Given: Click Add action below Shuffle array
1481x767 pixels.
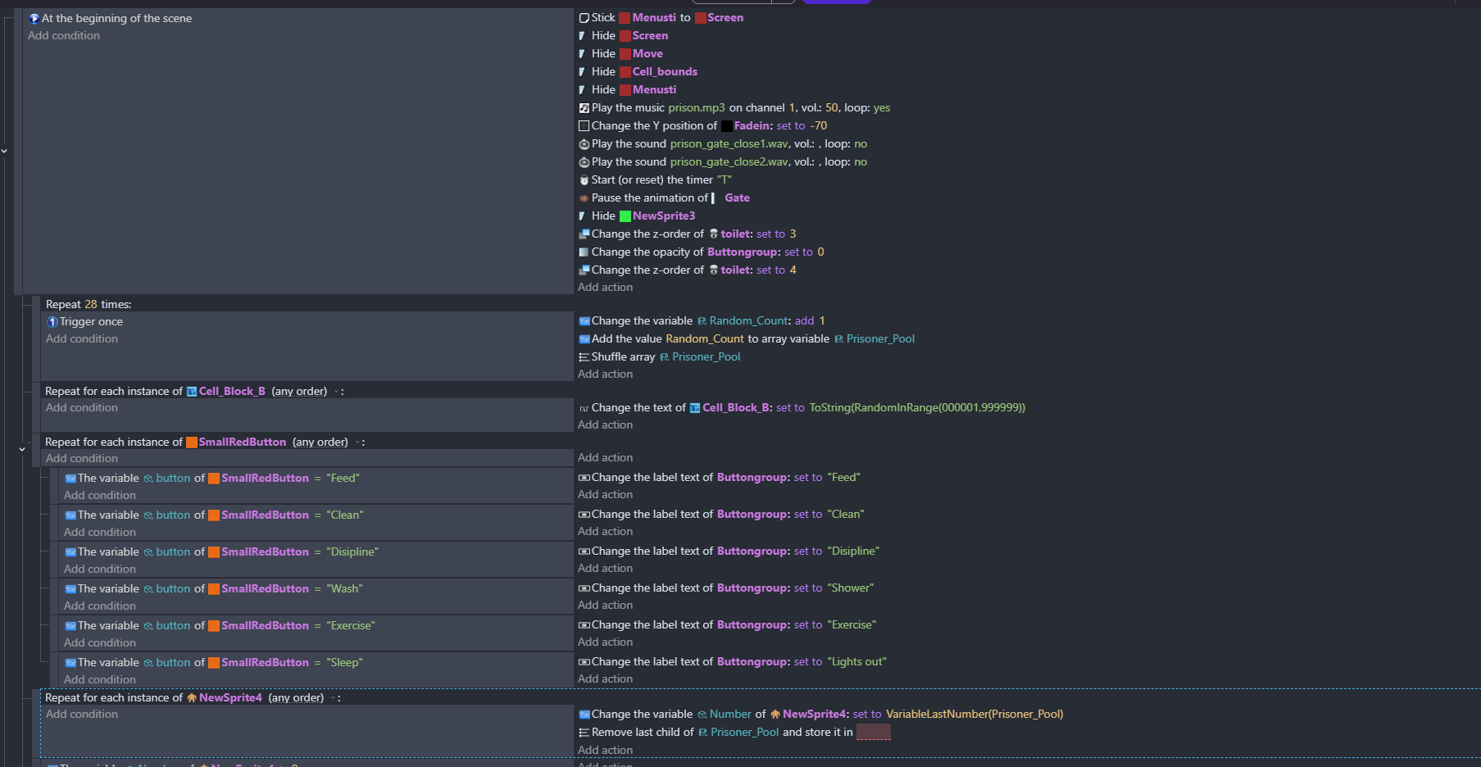Looking at the screenshot, I should click(x=605, y=374).
